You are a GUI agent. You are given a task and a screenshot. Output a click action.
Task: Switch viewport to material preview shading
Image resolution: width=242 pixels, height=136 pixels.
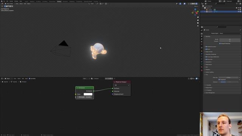tap(195, 4)
